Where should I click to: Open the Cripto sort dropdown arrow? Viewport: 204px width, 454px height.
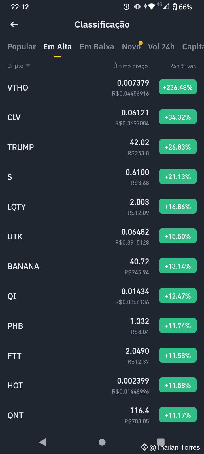pos(28,66)
